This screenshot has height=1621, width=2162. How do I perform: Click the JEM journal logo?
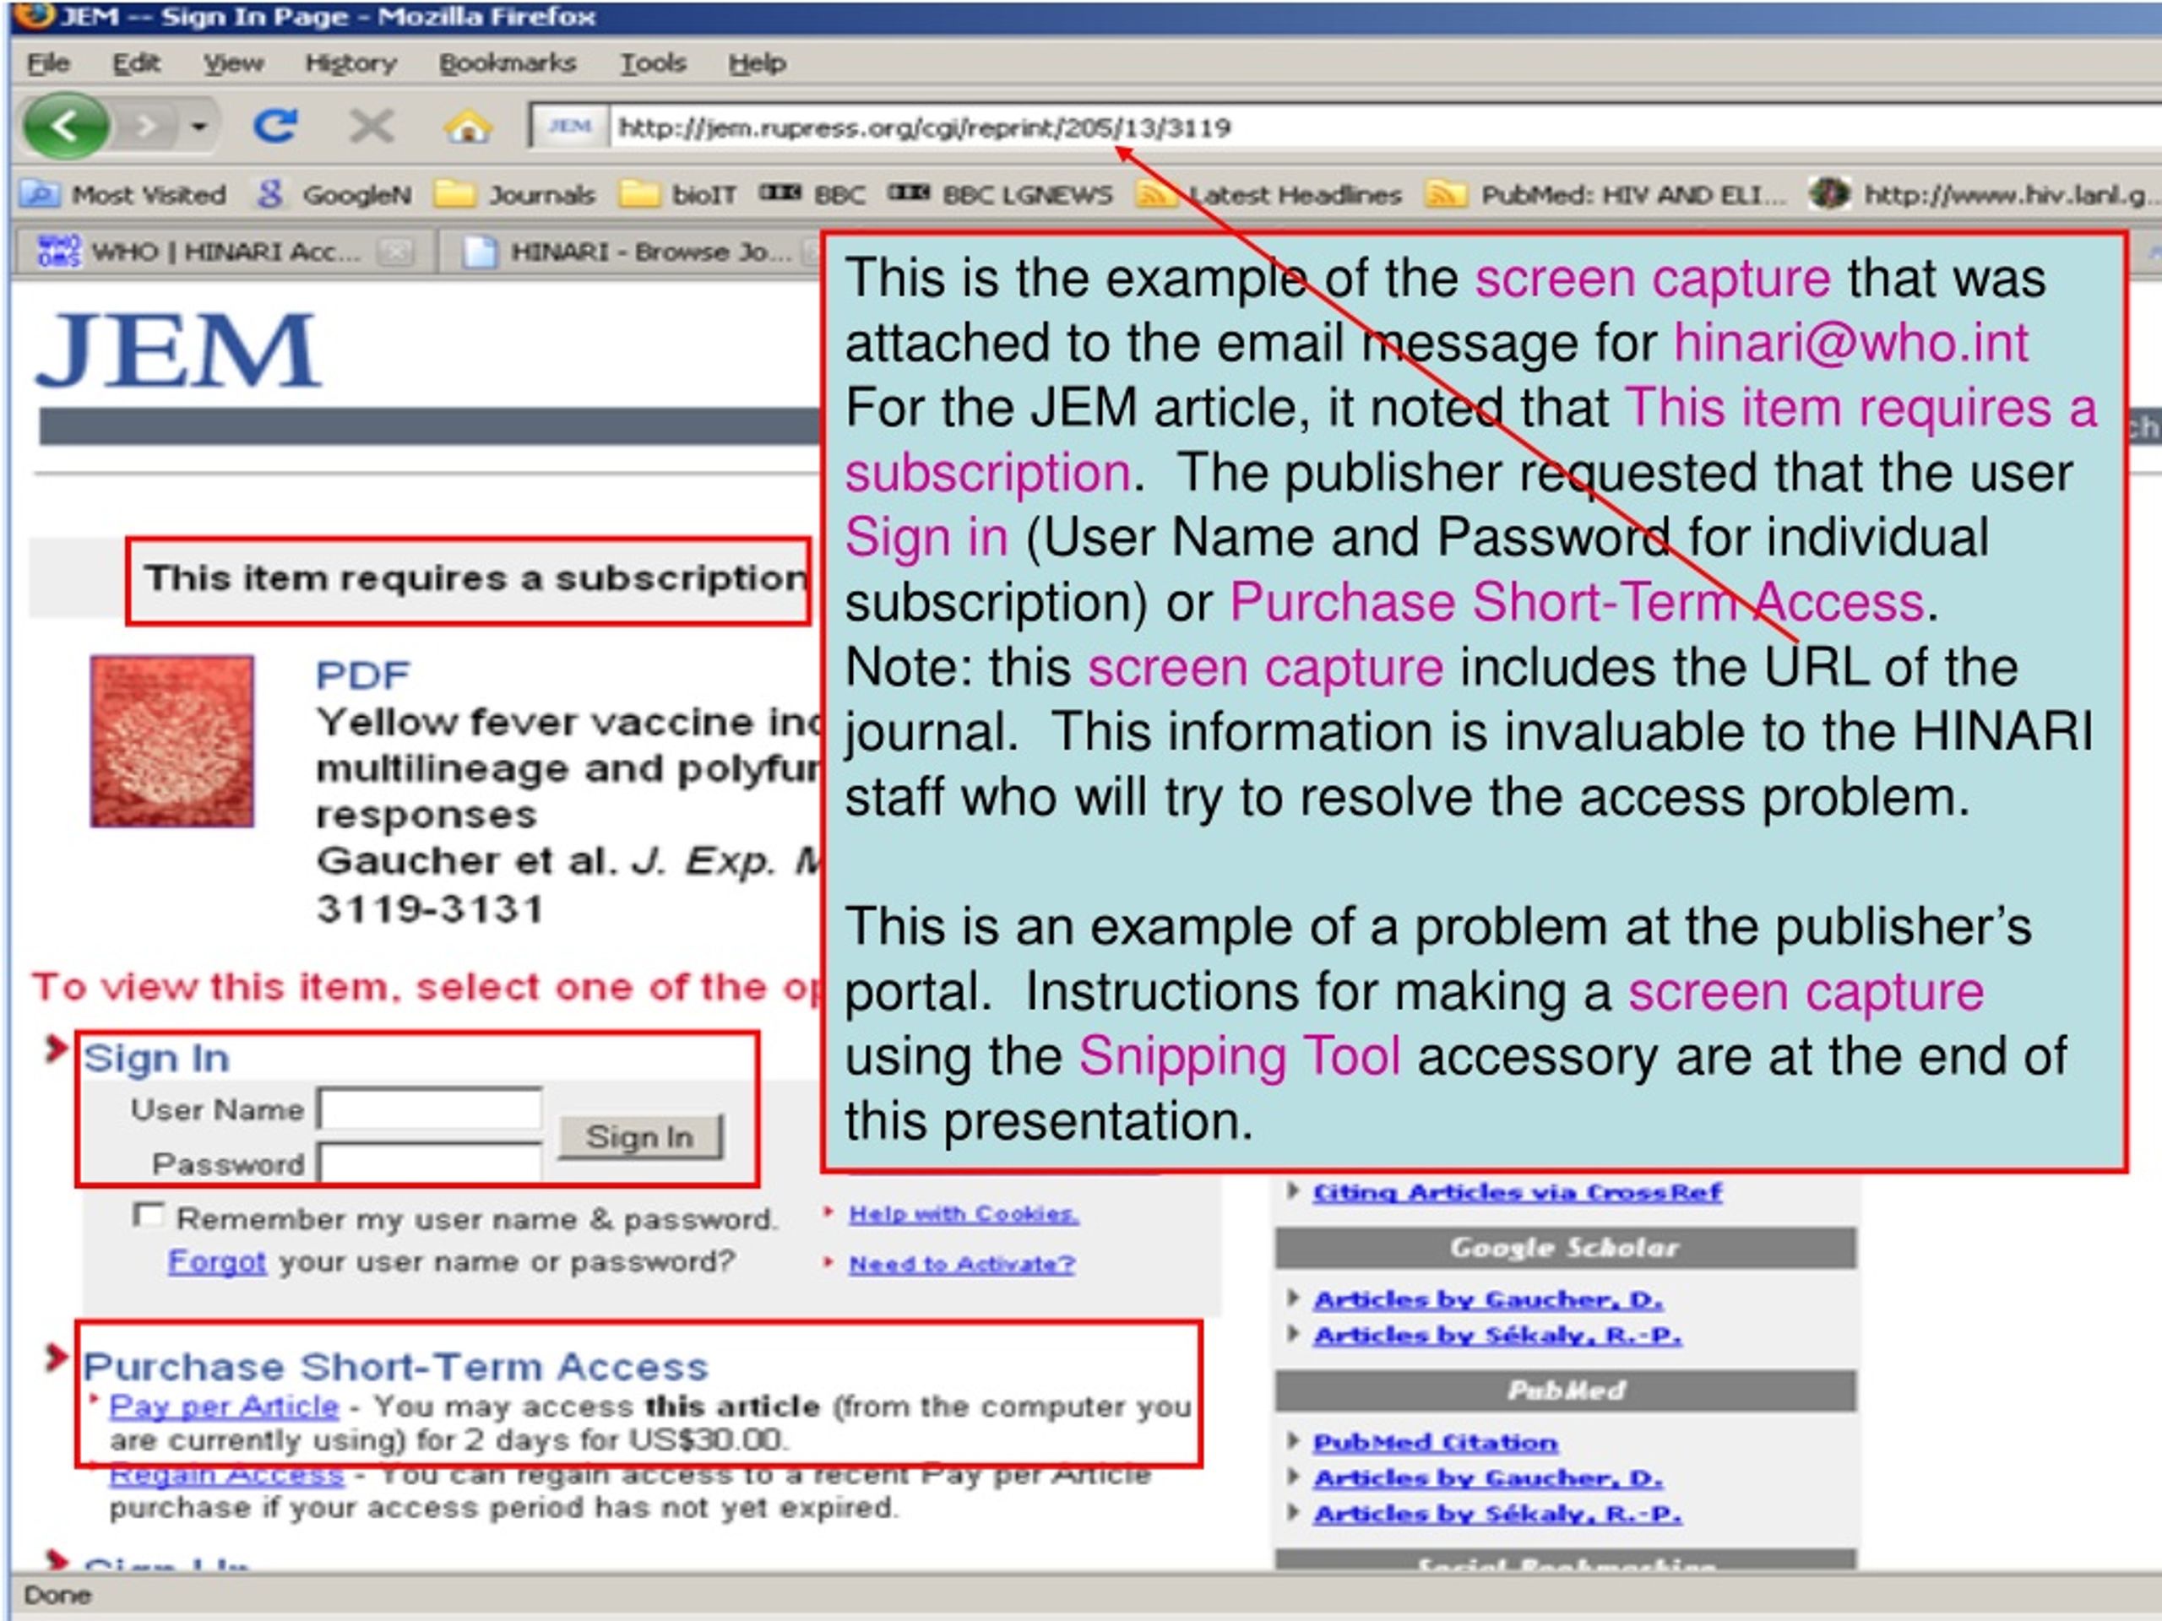pos(178,350)
